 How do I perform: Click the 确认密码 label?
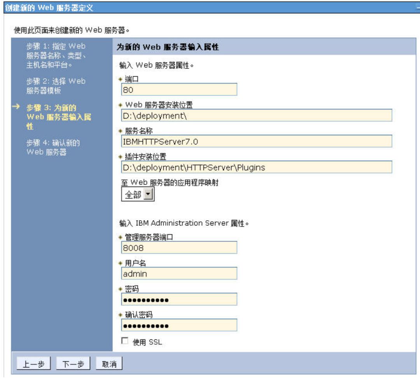coord(138,315)
